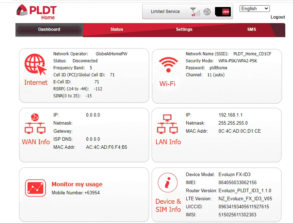Click the channel value 11 (auto)
293x223 pixels.
(x=216, y=75)
